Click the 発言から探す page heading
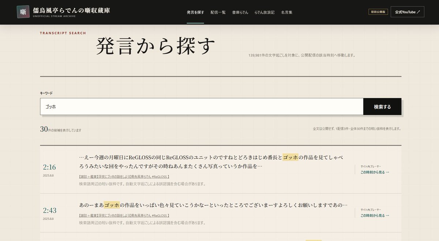Image resolution: width=439 pixels, height=241 pixels. (155, 46)
